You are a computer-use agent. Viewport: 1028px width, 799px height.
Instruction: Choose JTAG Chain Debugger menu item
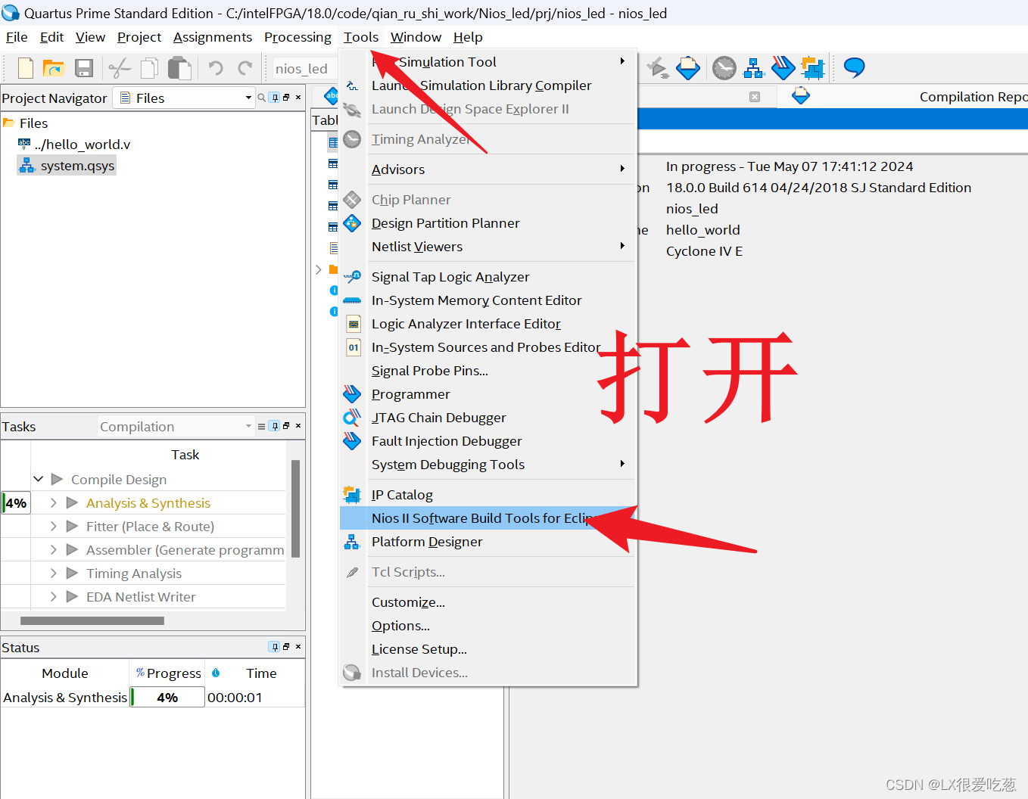tap(488, 418)
